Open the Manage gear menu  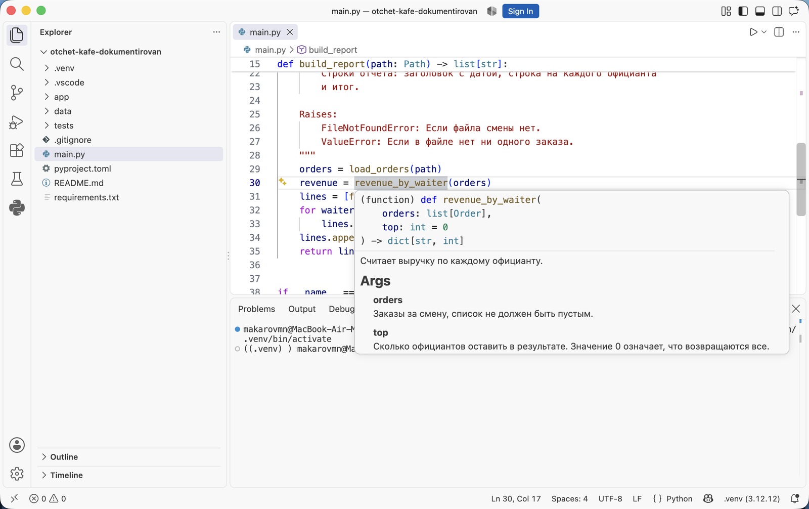[x=17, y=474]
